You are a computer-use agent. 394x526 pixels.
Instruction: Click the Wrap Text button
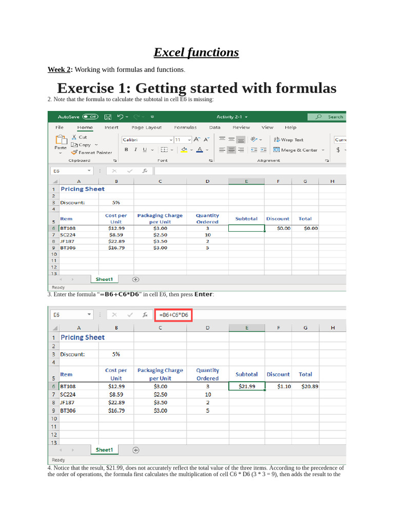click(288, 140)
